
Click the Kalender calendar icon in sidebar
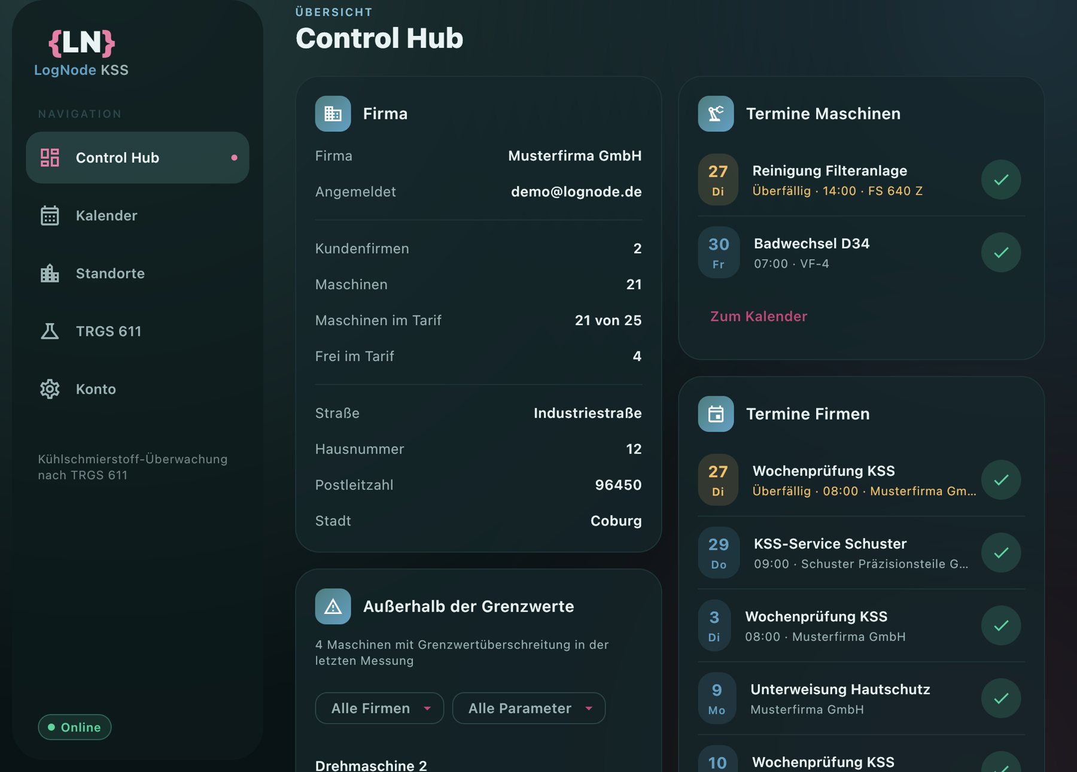coord(50,215)
